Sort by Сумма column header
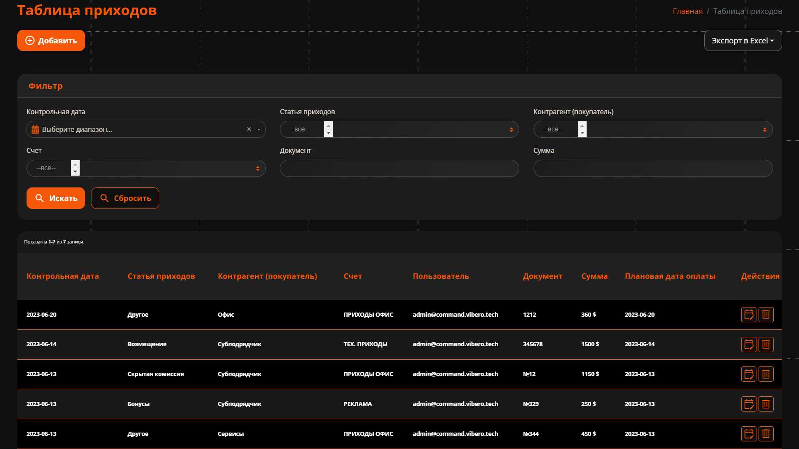Screen dimensions: 799x449 (x=594, y=276)
